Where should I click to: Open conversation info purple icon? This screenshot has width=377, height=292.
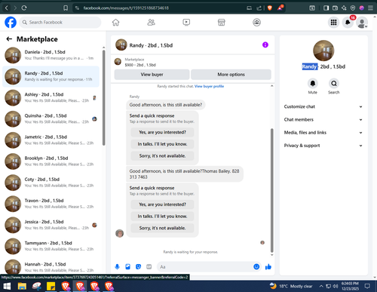(x=265, y=45)
